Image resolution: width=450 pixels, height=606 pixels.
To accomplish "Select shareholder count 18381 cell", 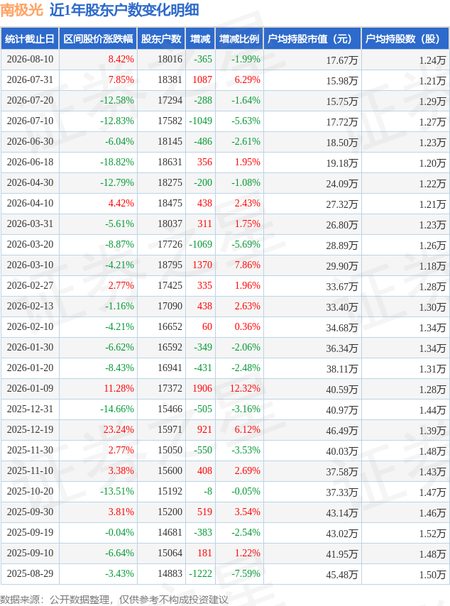I will click(170, 79).
